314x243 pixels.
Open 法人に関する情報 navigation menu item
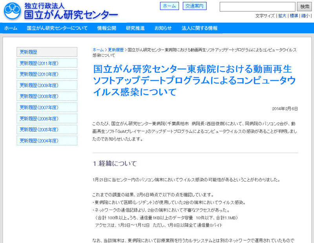[199, 28]
